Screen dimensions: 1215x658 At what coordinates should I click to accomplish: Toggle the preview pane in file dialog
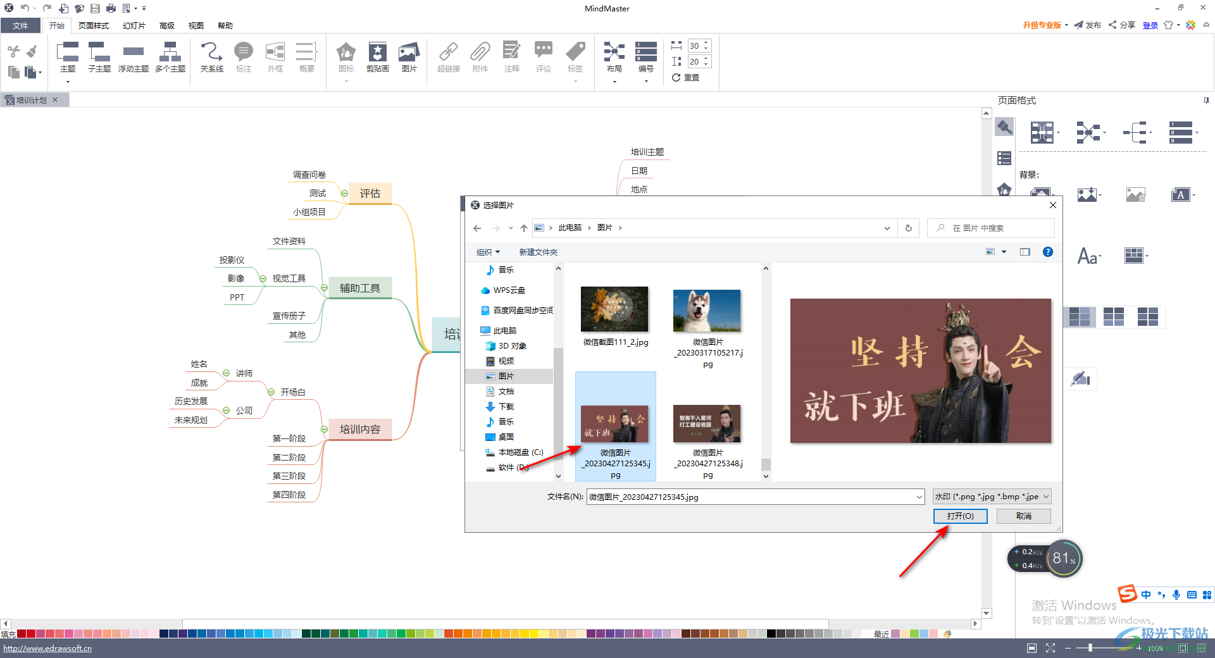point(1025,252)
